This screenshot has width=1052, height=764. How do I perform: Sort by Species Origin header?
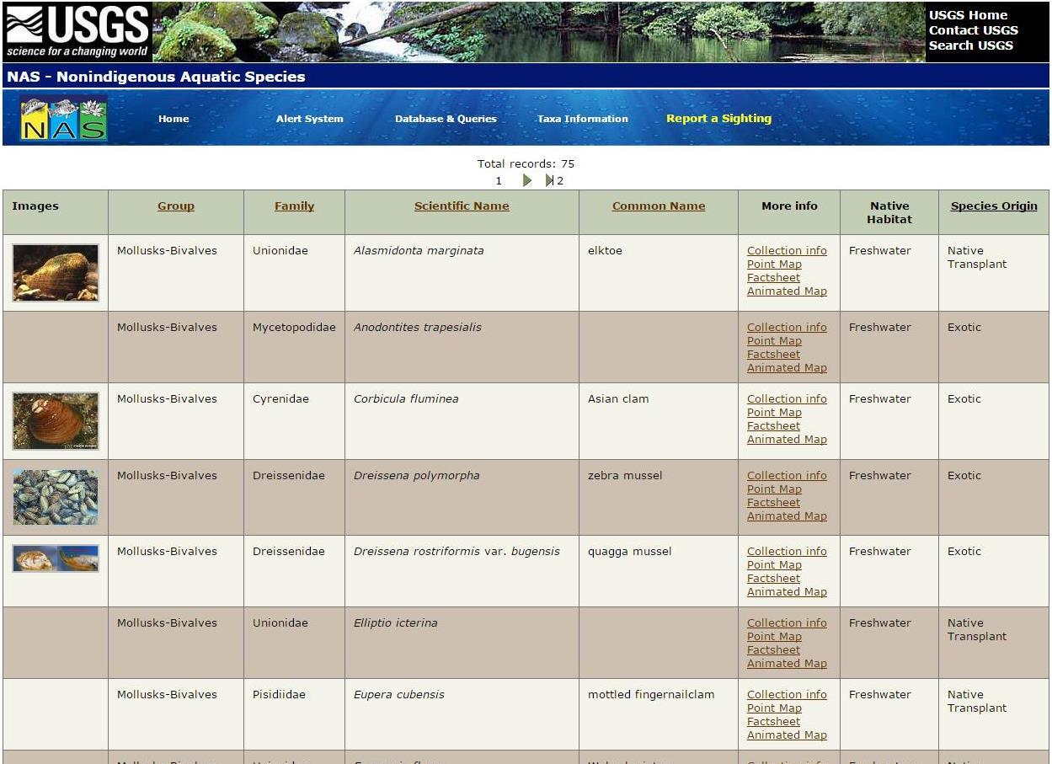coord(994,206)
